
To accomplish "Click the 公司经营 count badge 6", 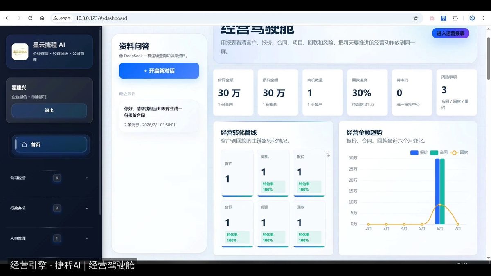I will pos(57,178).
